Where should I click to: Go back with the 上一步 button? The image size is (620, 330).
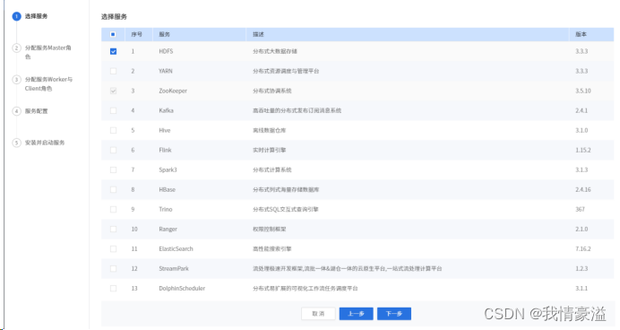(356, 314)
